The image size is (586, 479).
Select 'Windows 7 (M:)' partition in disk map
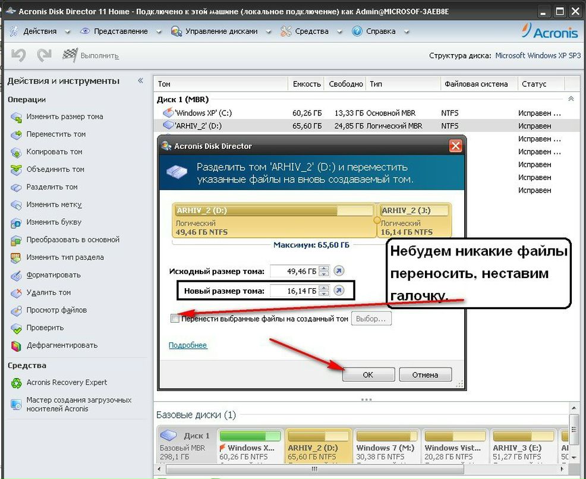386,452
